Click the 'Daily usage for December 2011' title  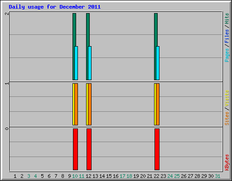55,7
